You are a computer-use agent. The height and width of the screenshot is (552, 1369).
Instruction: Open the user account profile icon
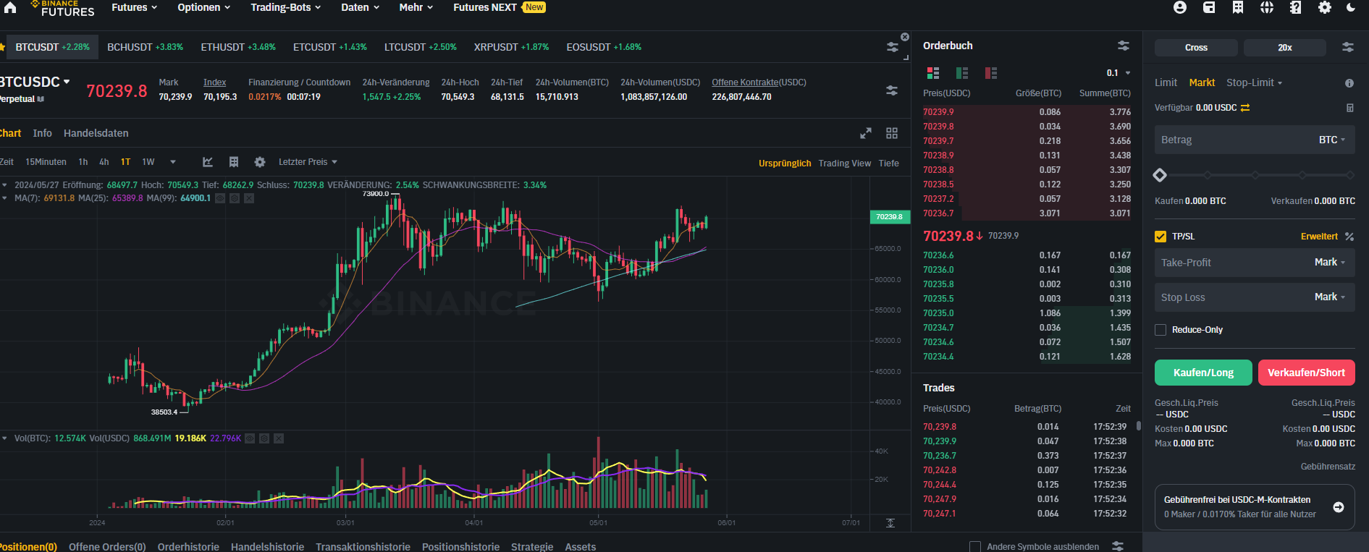(1180, 7)
